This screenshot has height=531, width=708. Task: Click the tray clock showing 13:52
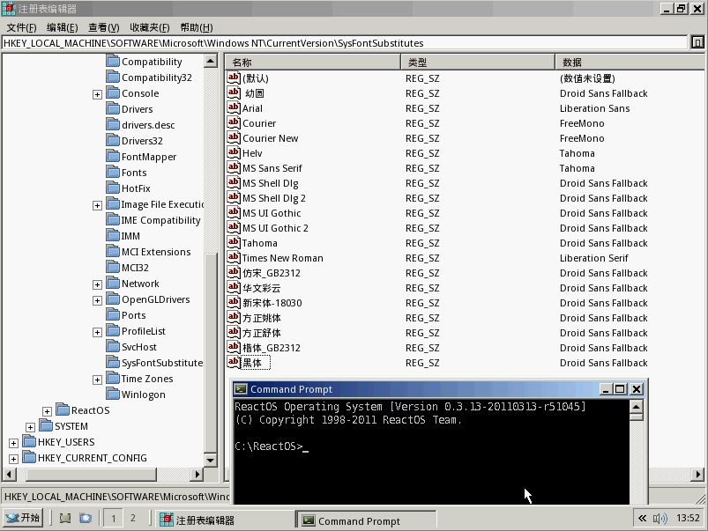tap(688, 518)
